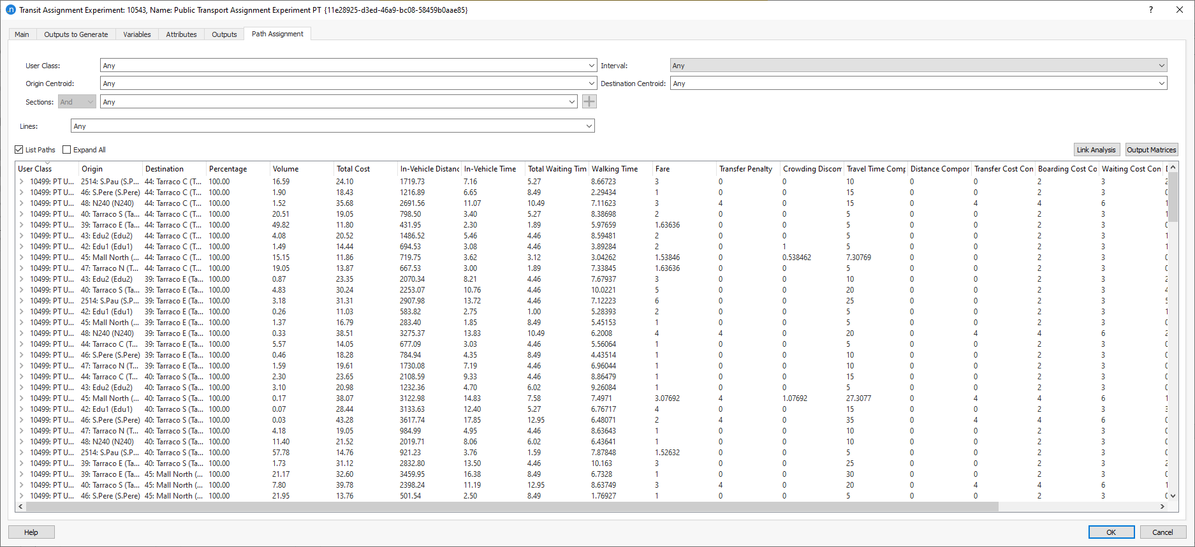Enable the Expand All checkbox
The height and width of the screenshot is (547, 1195).
coord(66,150)
